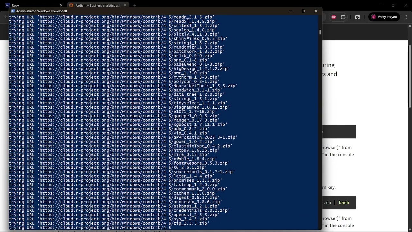Viewport: 412px width, 232px height.
Task: Maximize the Windows PowerShell window
Action: [303, 11]
